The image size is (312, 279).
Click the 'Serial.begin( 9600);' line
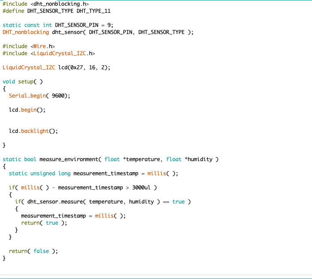coord(39,96)
